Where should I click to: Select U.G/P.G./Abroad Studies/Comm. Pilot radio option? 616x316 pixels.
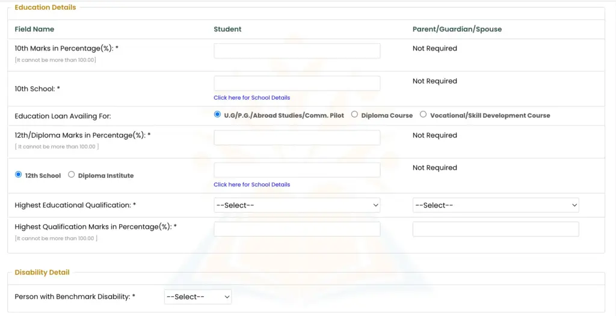click(217, 115)
